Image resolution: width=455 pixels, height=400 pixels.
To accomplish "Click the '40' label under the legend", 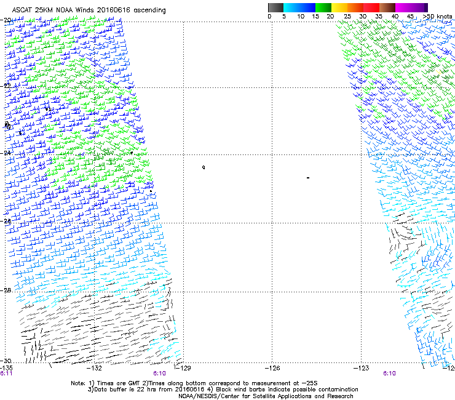I will pyautogui.click(x=395, y=17).
